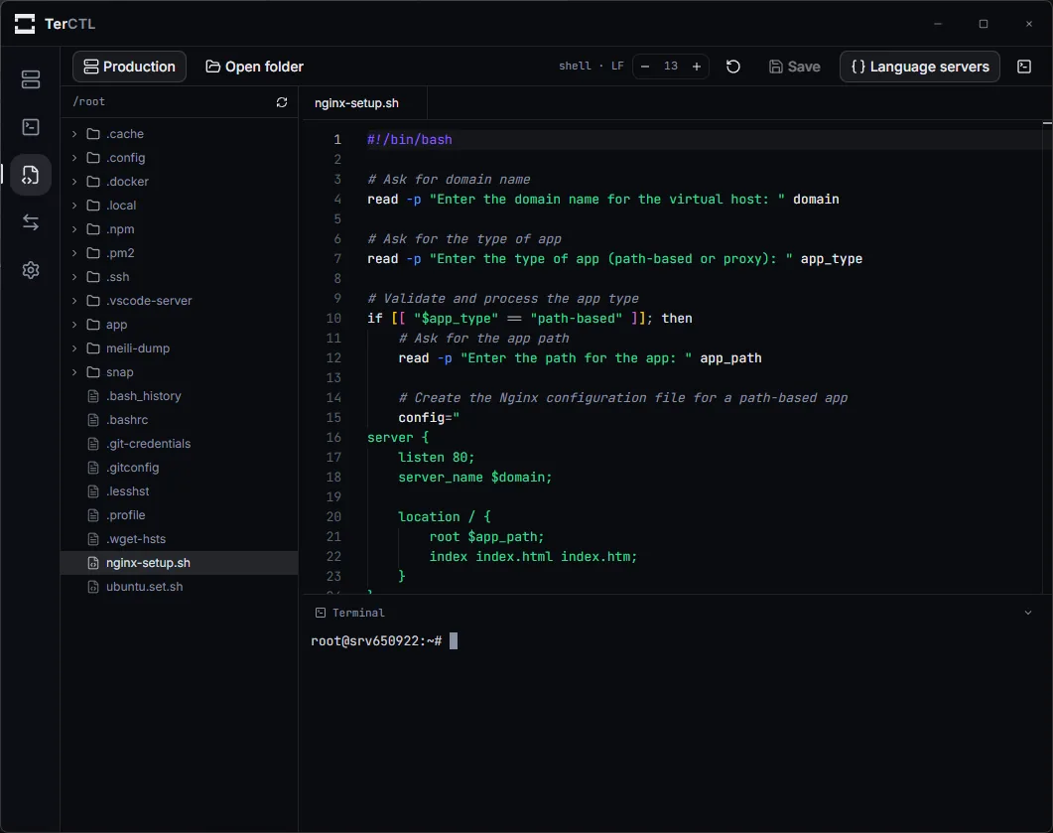
Task: Click the folder icon of .docker
Action: [x=93, y=182]
